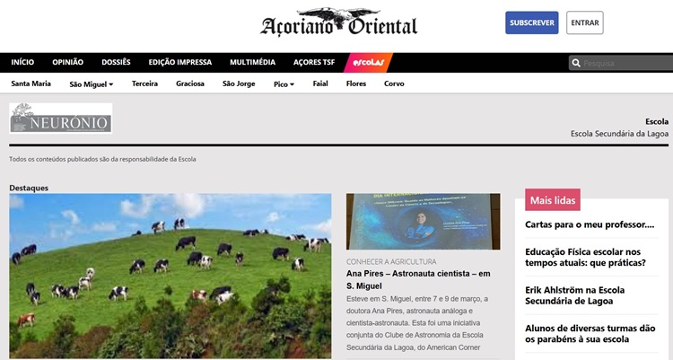Open the cows on hillside featured image
The height and width of the screenshot is (360, 673).
pyautogui.click(x=170, y=276)
